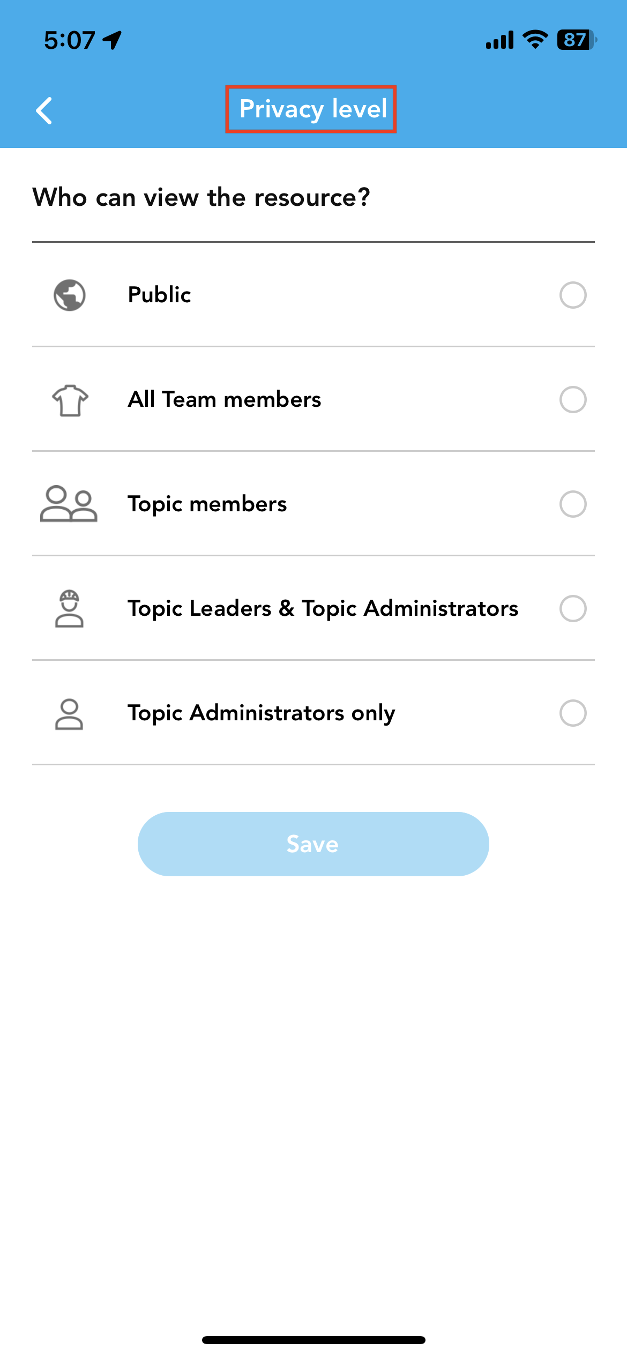
Task: Tap the globe icon for Public
Action: tap(70, 295)
